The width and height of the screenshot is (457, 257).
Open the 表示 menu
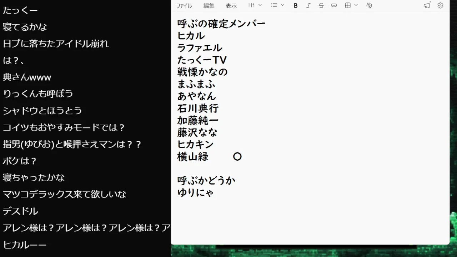point(231,6)
